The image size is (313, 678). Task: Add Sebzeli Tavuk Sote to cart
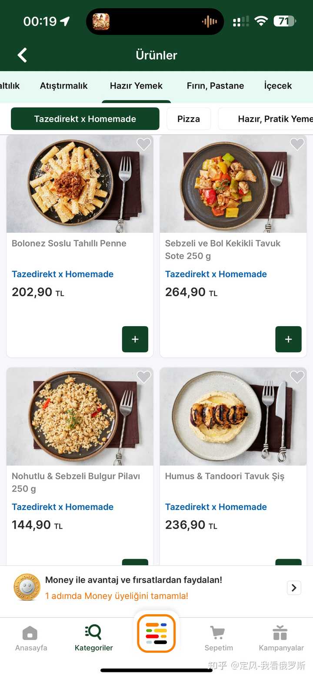click(x=288, y=339)
